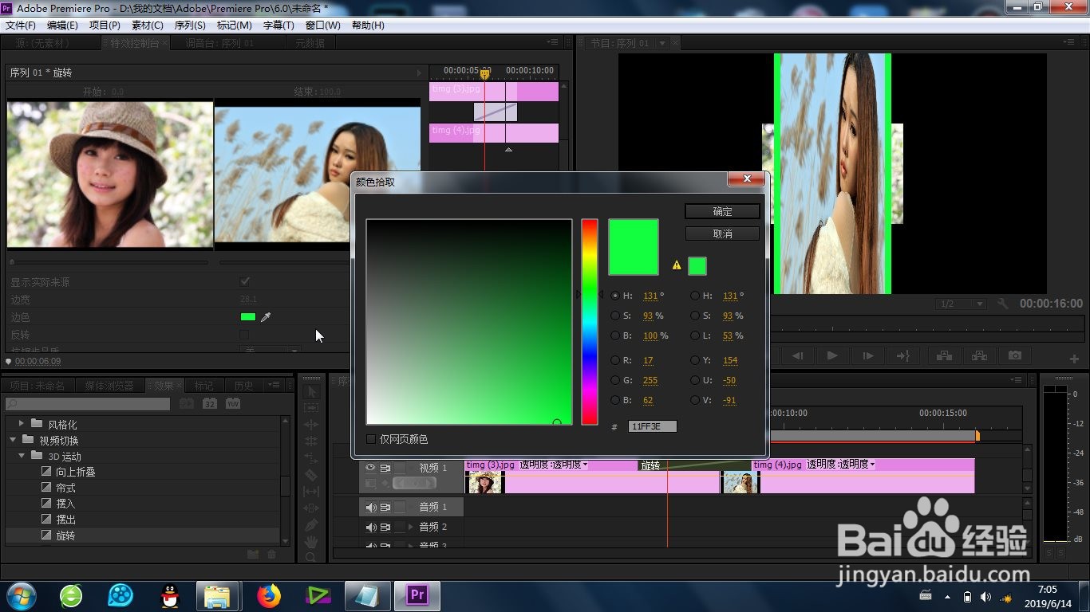Select the L radio button in HSL

point(695,335)
